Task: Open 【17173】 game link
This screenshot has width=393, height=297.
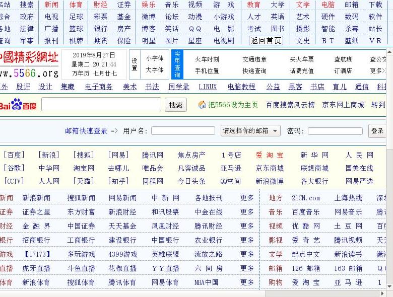Action: (37, 254)
